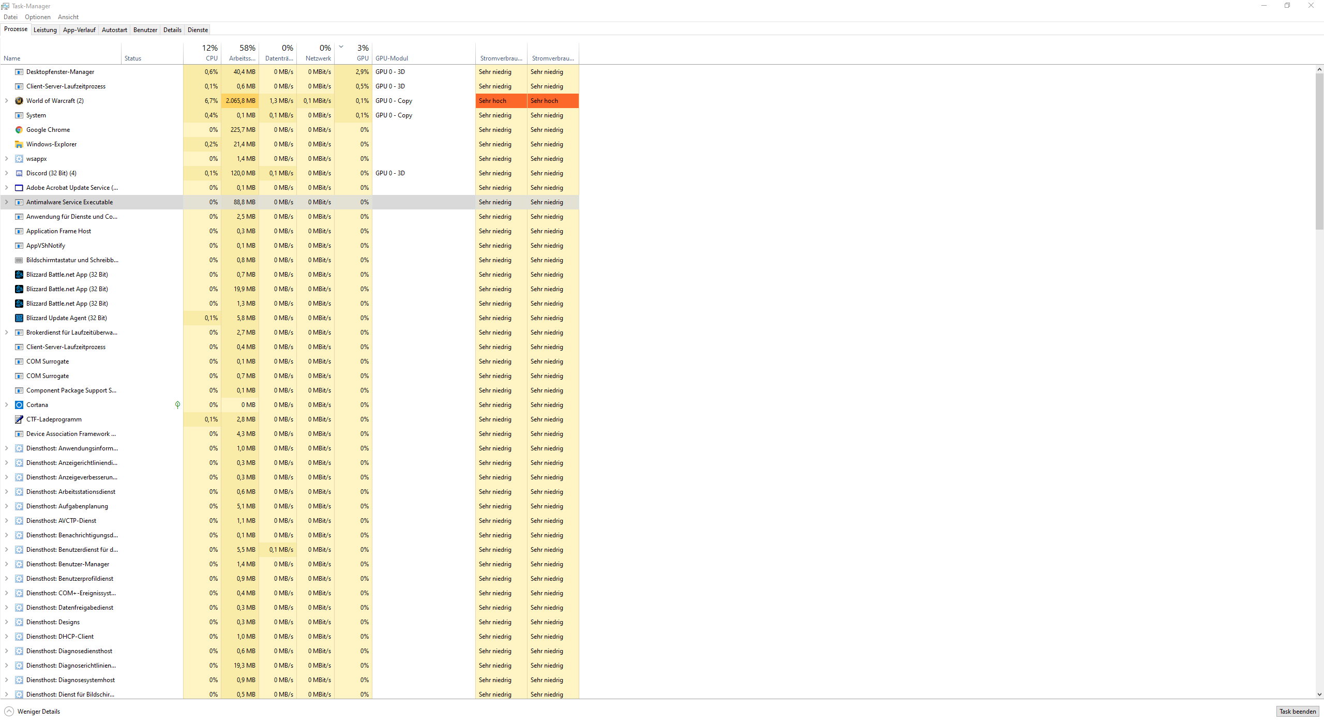Switch to the Leistung tab
This screenshot has height=724, width=1324.
tap(45, 30)
